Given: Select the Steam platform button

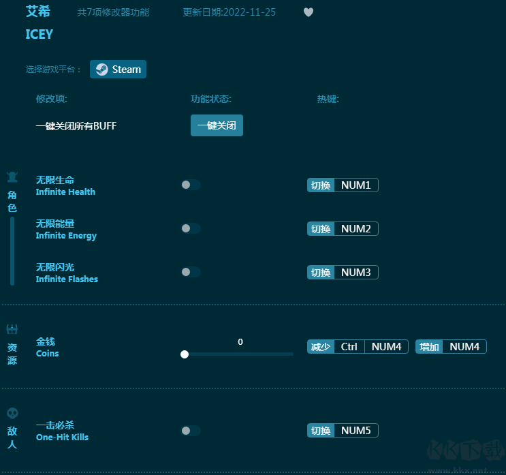Looking at the screenshot, I should pos(118,70).
